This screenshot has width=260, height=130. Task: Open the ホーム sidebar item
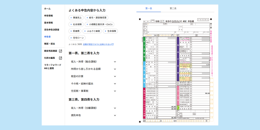[47, 9]
